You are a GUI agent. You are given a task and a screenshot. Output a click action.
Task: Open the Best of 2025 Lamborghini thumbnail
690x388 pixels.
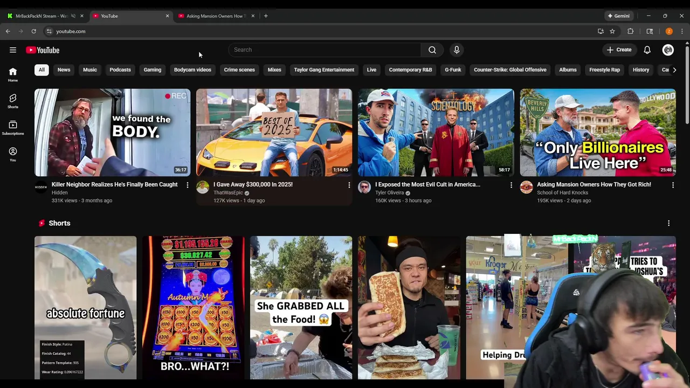coord(274,133)
